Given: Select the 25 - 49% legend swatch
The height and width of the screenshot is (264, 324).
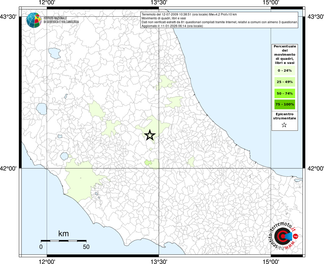Looking at the screenshot, I should point(285,82).
